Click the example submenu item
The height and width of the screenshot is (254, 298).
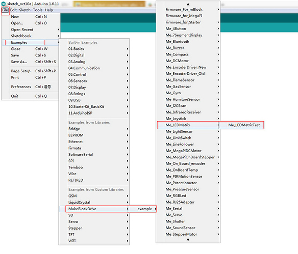click(142, 209)
